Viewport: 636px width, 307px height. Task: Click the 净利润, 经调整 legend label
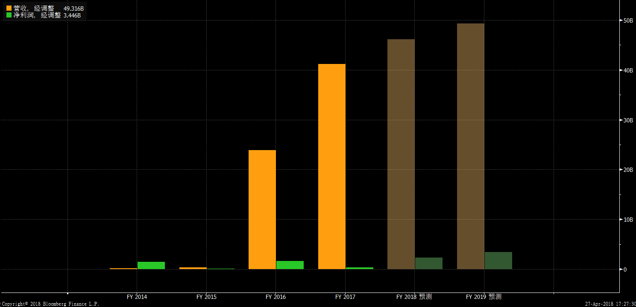[37, 15]
